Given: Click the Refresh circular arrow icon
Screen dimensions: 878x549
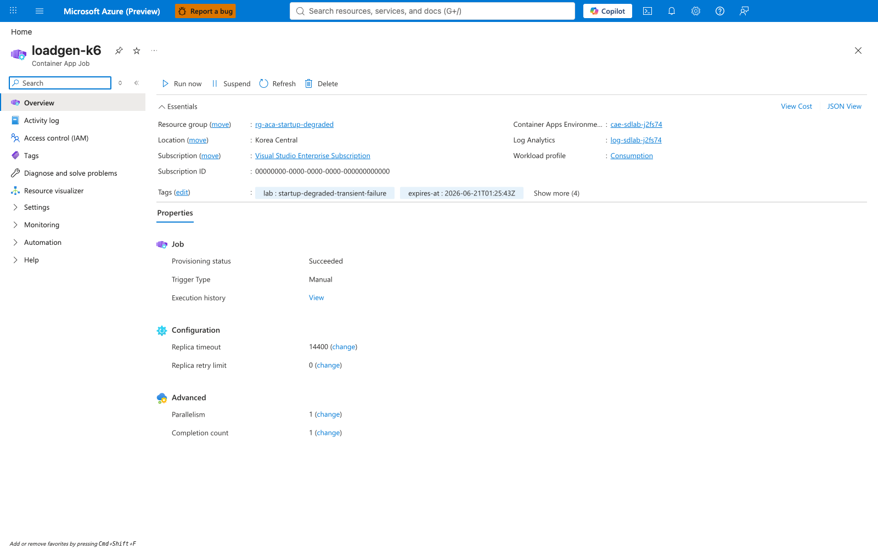Looking at the screenshot, I should (264, 83).
